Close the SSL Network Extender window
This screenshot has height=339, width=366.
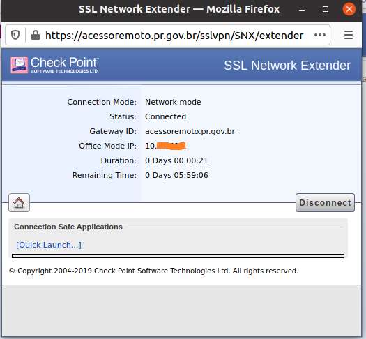(x=349, y=9)
